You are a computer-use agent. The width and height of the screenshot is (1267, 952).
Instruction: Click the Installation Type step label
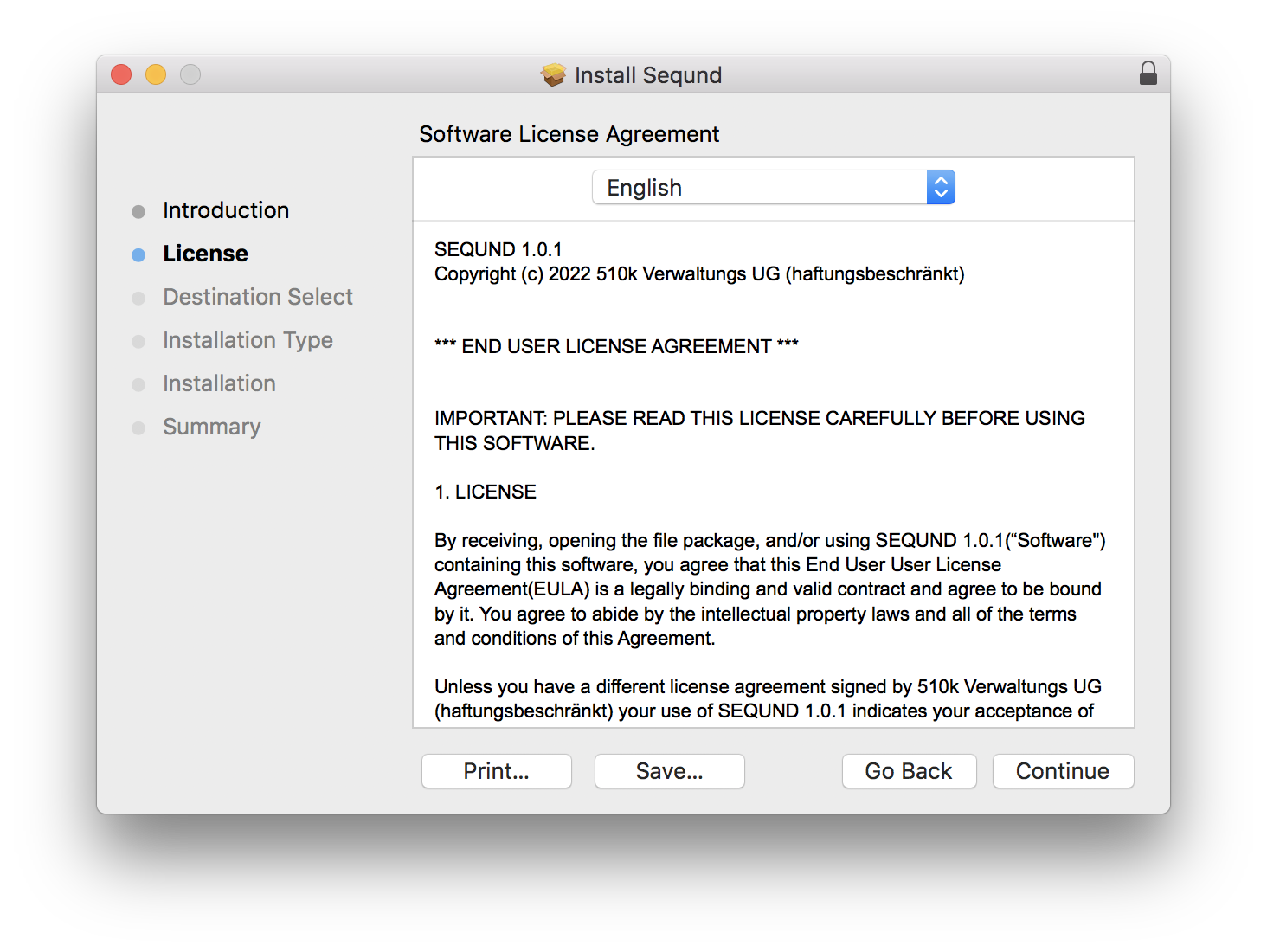[248, 340]
